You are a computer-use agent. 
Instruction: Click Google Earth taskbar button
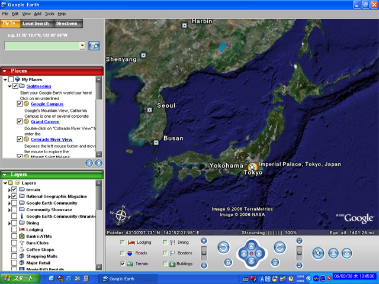[128, 279]
